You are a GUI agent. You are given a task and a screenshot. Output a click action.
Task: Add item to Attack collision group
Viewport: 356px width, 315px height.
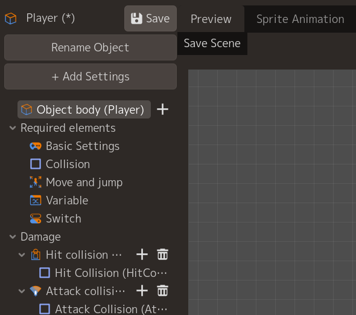pyautogui.click(x=142, y=291)
